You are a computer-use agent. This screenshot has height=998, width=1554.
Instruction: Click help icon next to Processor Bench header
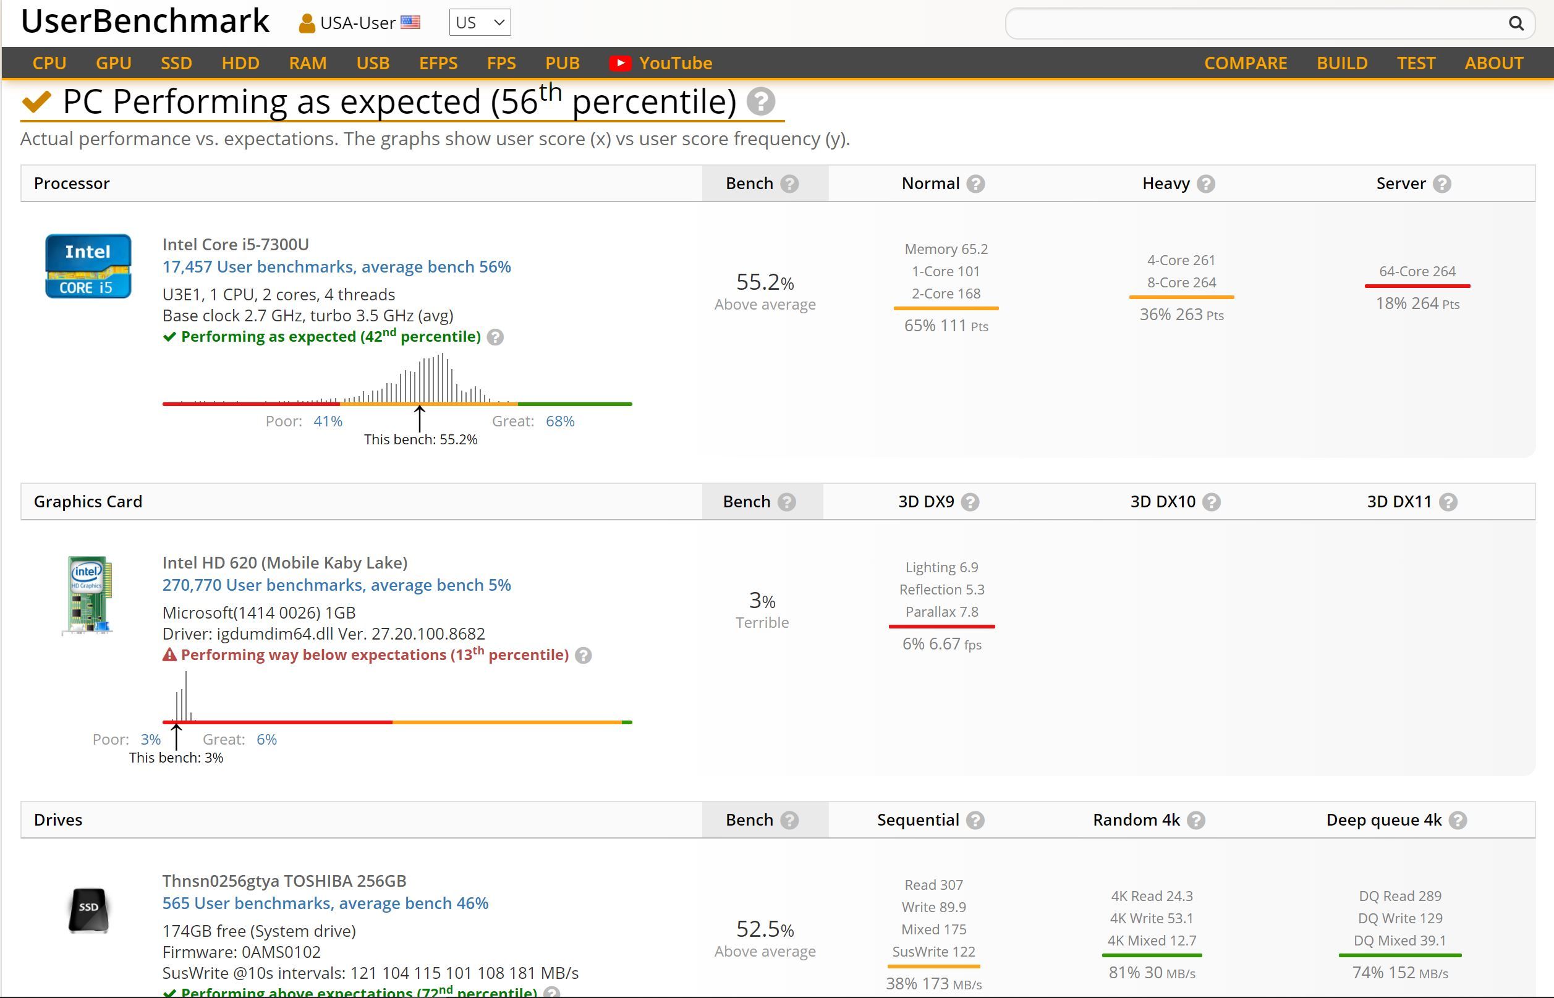tap(789, 184)
